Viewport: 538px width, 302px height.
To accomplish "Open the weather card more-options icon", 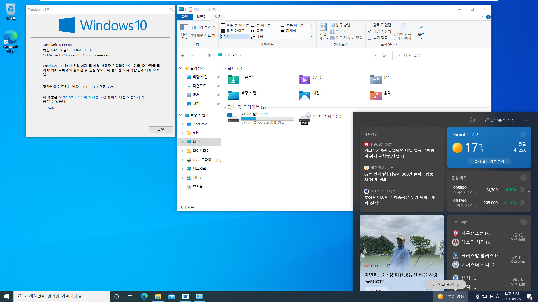I will point(523,134).
